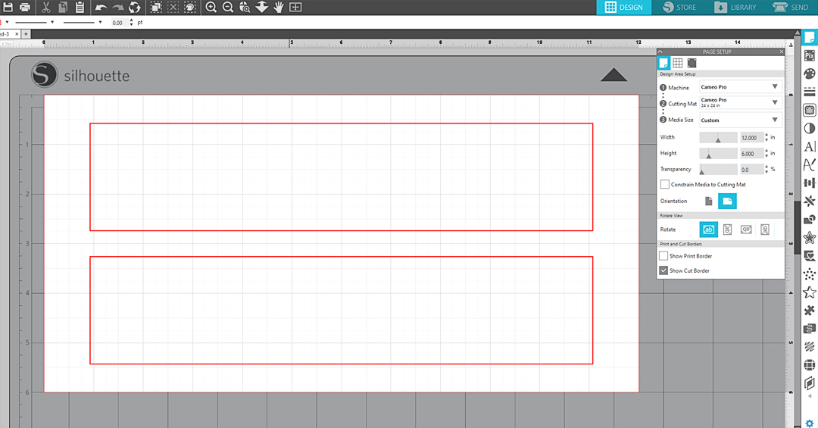Viewport: 818px width, 428px height.
Task: Choose portrait orientation
Action: pos(708,201)
